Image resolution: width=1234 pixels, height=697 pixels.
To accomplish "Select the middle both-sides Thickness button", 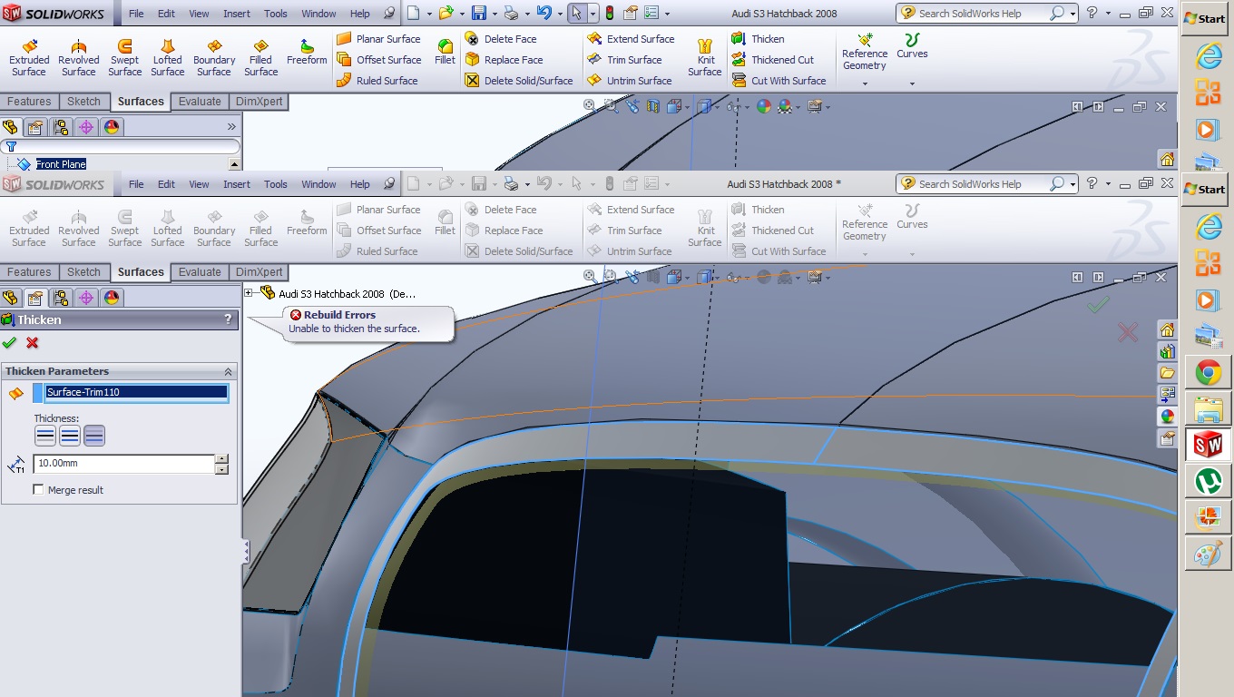I will pos(70,436).
